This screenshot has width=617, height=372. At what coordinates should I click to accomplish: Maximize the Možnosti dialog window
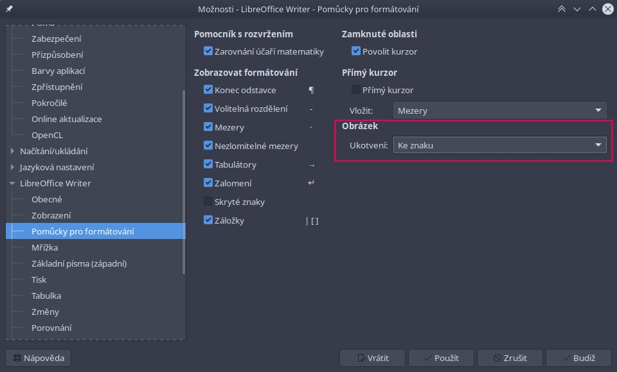[592, 8]
